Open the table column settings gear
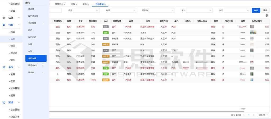This screenshot has width=271, height=119. [x=267, y=16]
